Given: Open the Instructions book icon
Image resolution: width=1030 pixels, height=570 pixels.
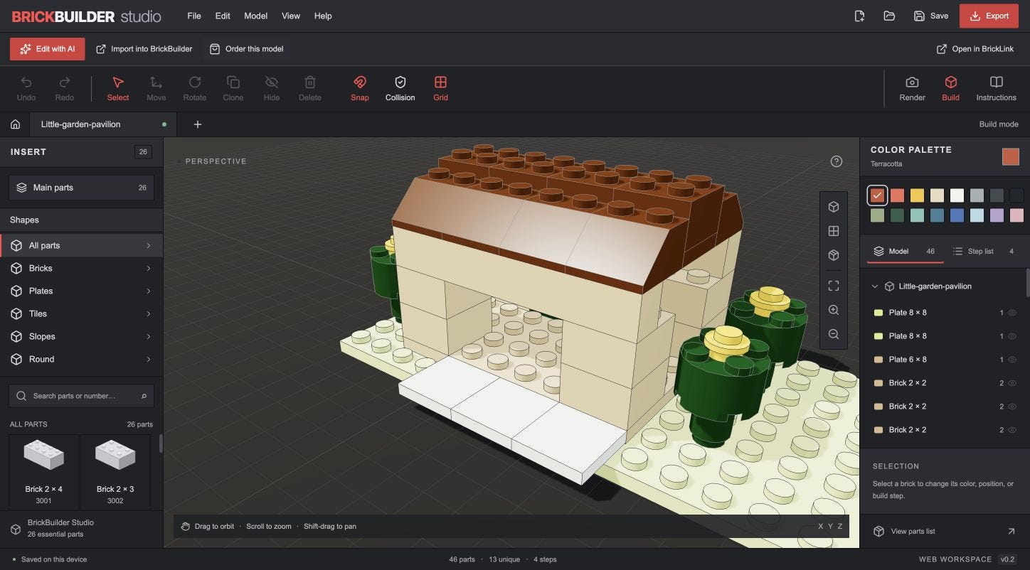Looking at the screenshot, I should click(x=996, y=89).
